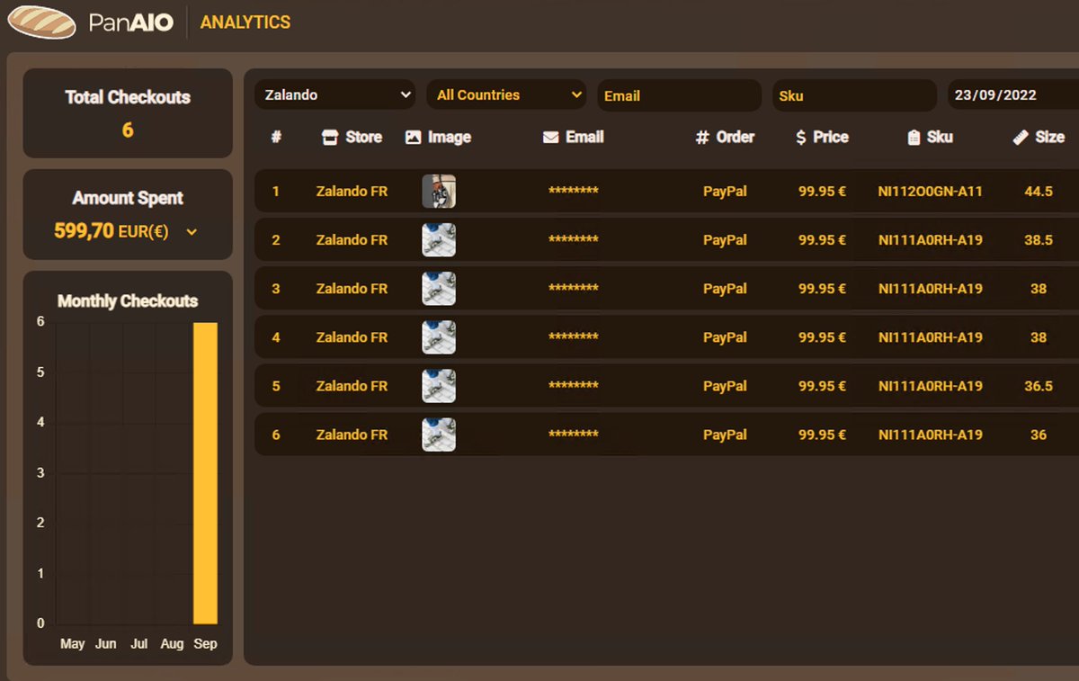The width and height of the screenshot is (1079, 681).
Task: Click the PanAIO bread logo
Action: [x=41, y=22]
